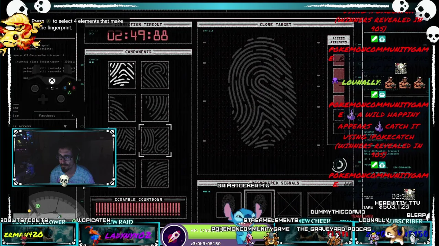Click the purple flame emote before A WILD
The image size is (439, 246).
[x=351, y=115]
